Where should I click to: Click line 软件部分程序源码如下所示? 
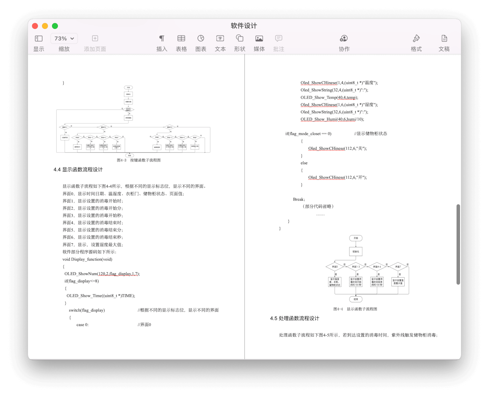[x=89, y=252]
